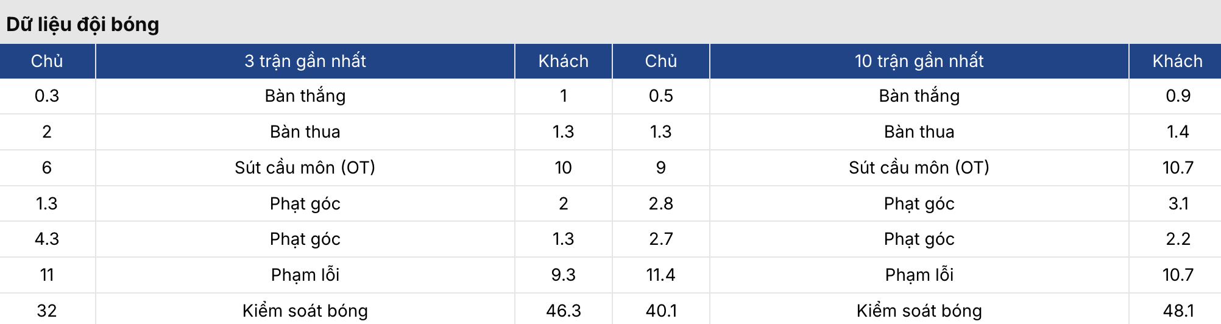Select the corner value 3.1
This screenshot has height=324, width=1221.
[x=1178, y=203]
